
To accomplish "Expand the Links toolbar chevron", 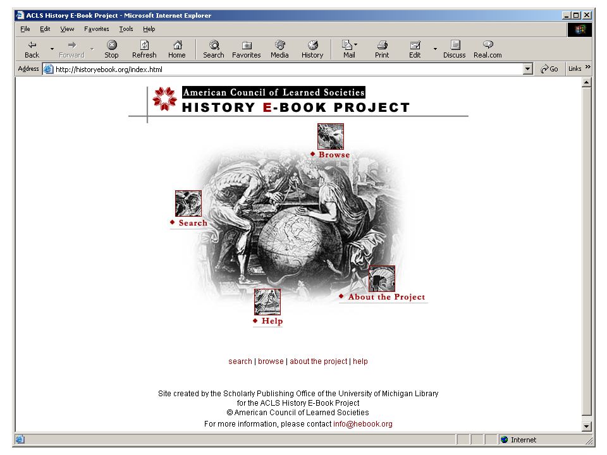I will (587, 67).
